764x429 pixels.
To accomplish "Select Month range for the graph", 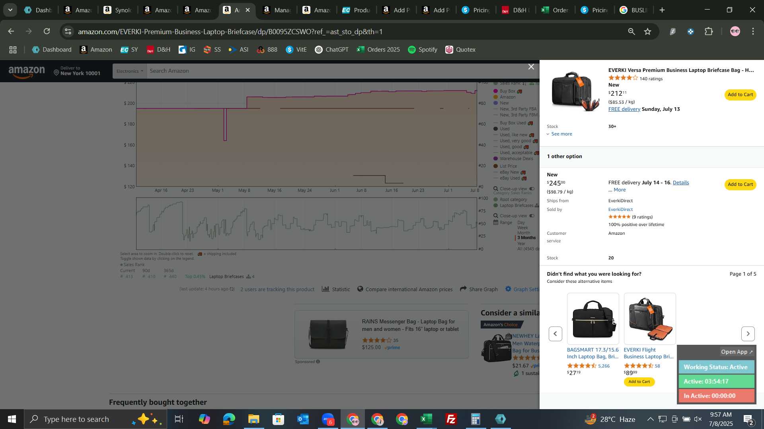I will point(524,233).
